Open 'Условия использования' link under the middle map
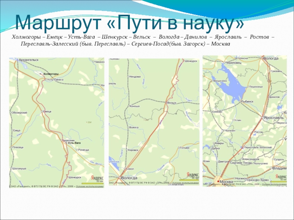The width and height of the screenshot is (294, 220). click(x=185, y=183)
